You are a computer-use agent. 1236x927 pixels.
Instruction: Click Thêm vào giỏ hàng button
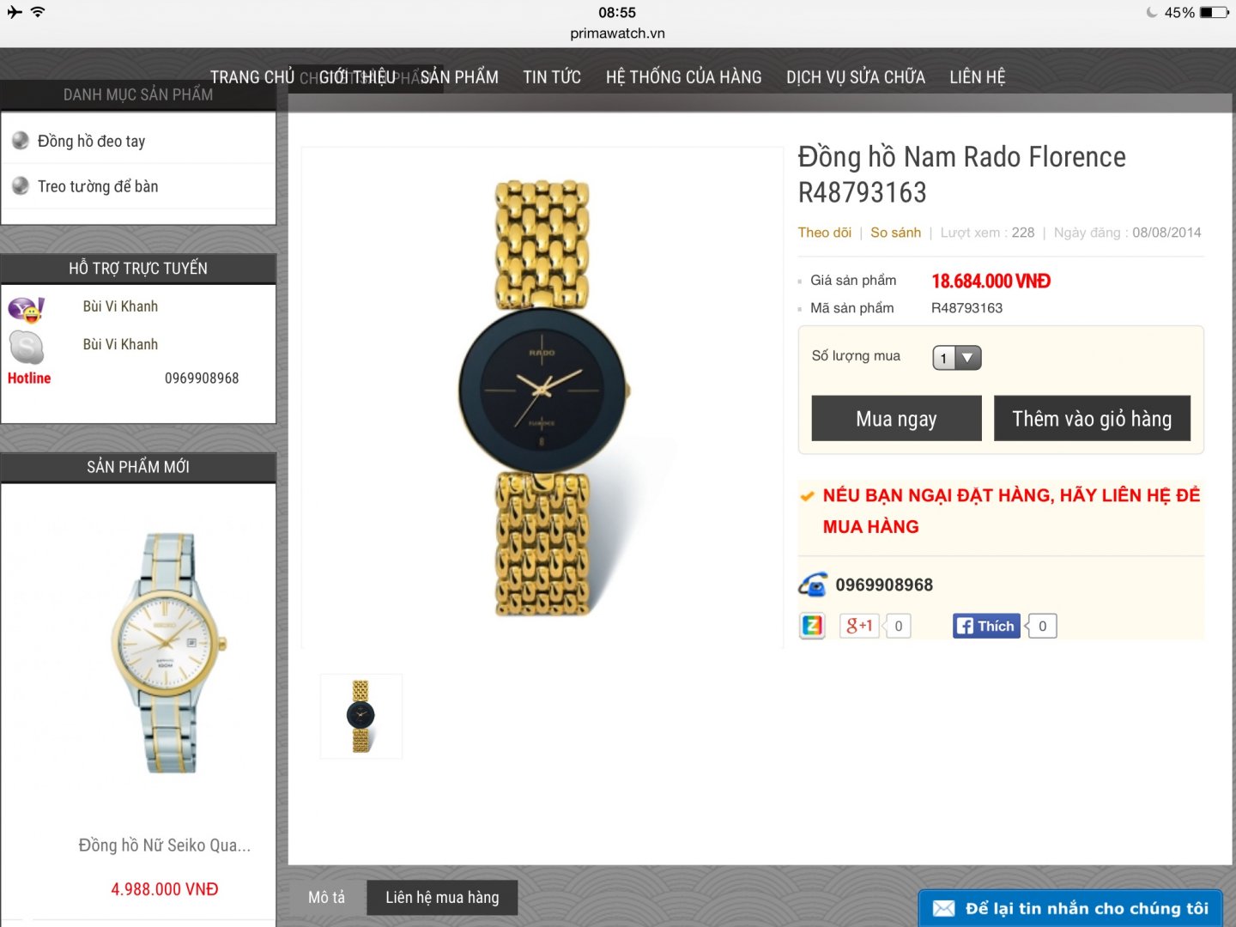pyautogui.click(x=1092, y=418)
